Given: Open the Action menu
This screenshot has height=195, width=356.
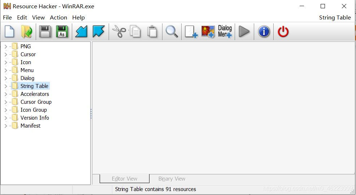Looking at the screenshot, I should [x=58, y=17].
